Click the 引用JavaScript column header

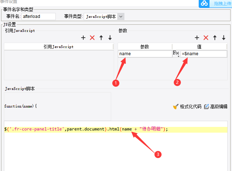point(59,47)
